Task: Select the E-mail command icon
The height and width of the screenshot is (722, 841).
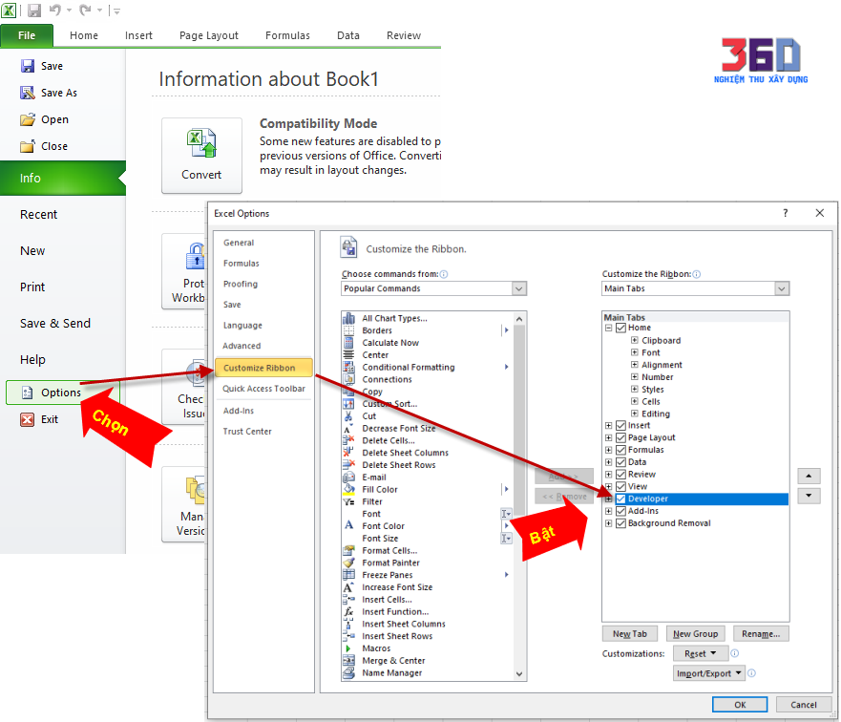Action: click(x=348, y=478)
